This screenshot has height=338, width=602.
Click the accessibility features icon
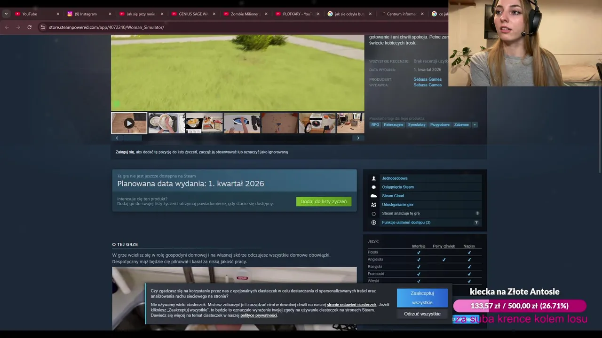point(374,223)
